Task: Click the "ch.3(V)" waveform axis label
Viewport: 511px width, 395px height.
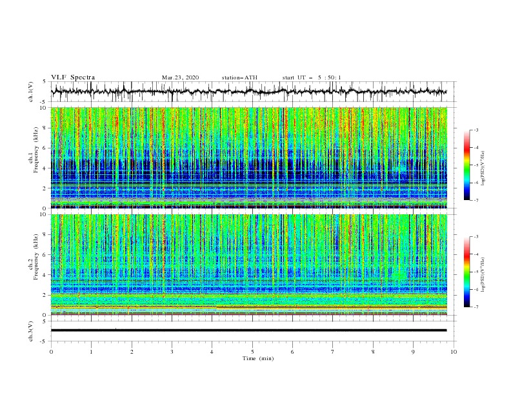Action: [31, 331]
